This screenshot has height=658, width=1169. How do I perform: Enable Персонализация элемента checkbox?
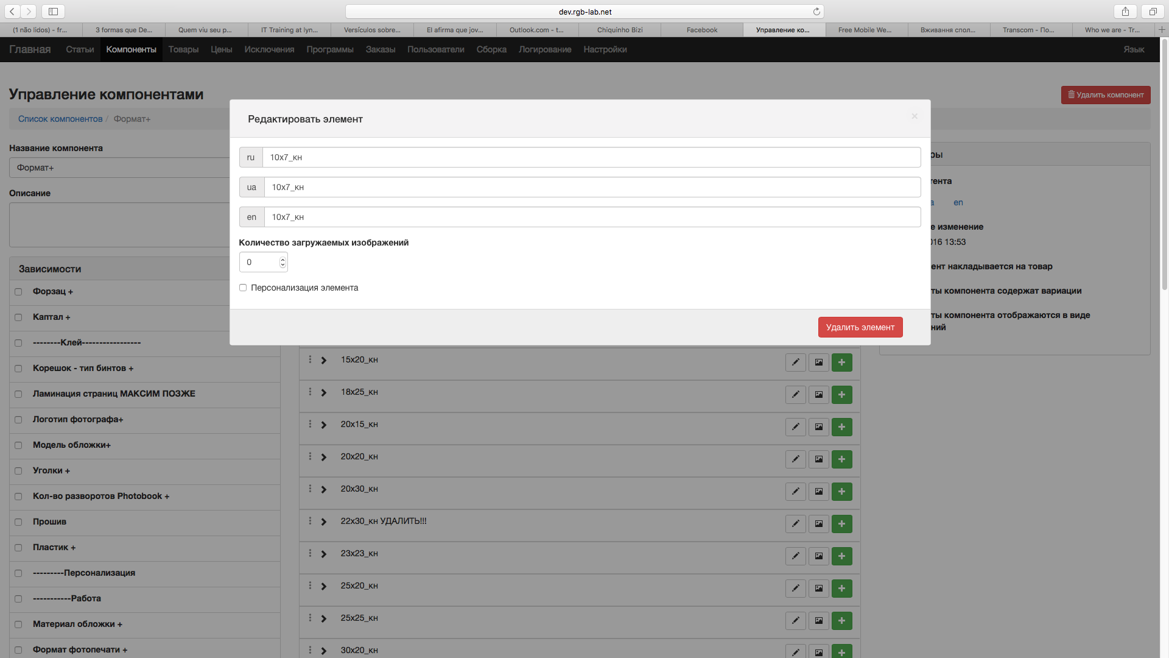243,288
